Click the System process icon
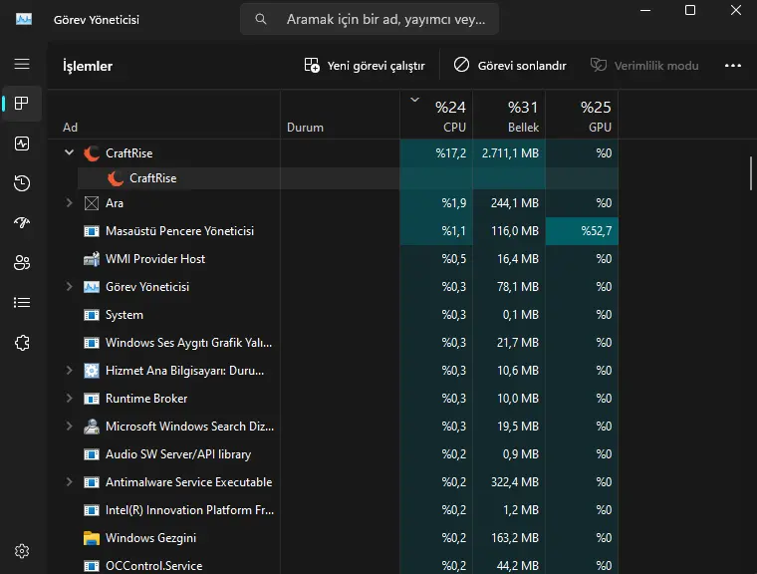The image size is (757, 574). [92, 315]
